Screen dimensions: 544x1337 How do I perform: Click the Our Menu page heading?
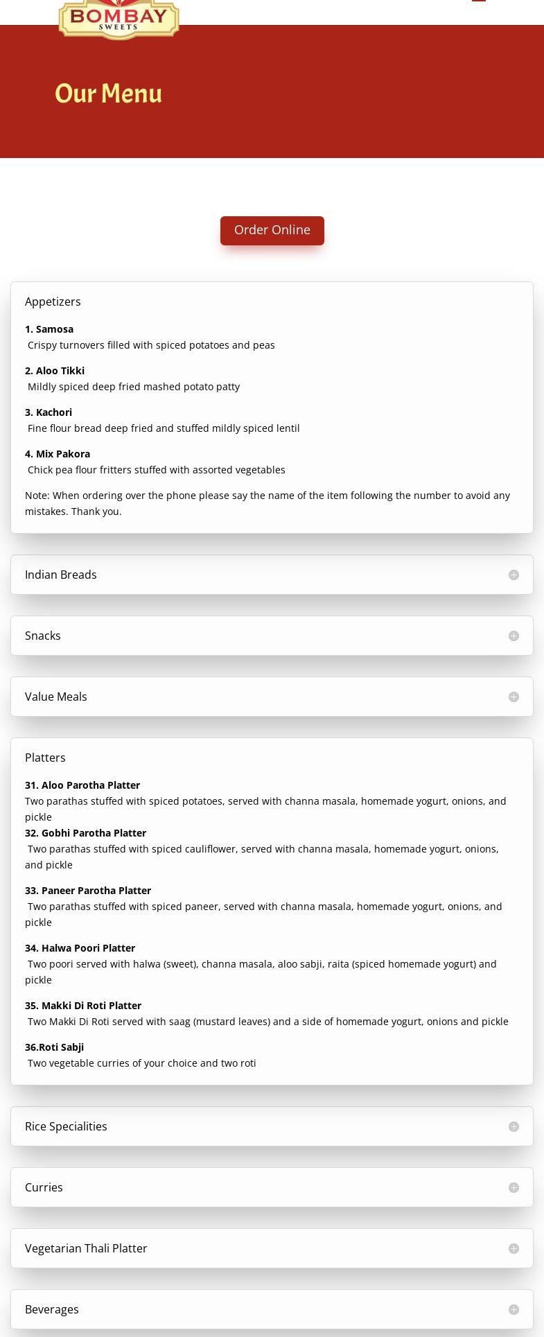pos(108,94)
